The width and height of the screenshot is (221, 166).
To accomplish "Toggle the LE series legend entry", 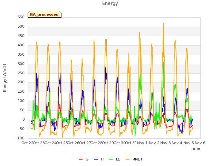I will [x=115, y=159].
